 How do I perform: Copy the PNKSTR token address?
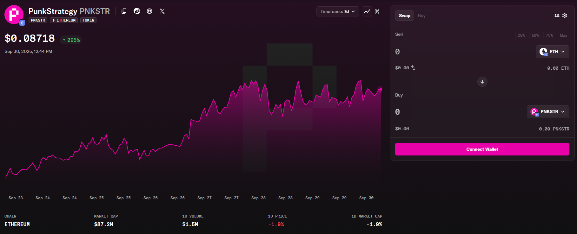click(x=124, y=11)
